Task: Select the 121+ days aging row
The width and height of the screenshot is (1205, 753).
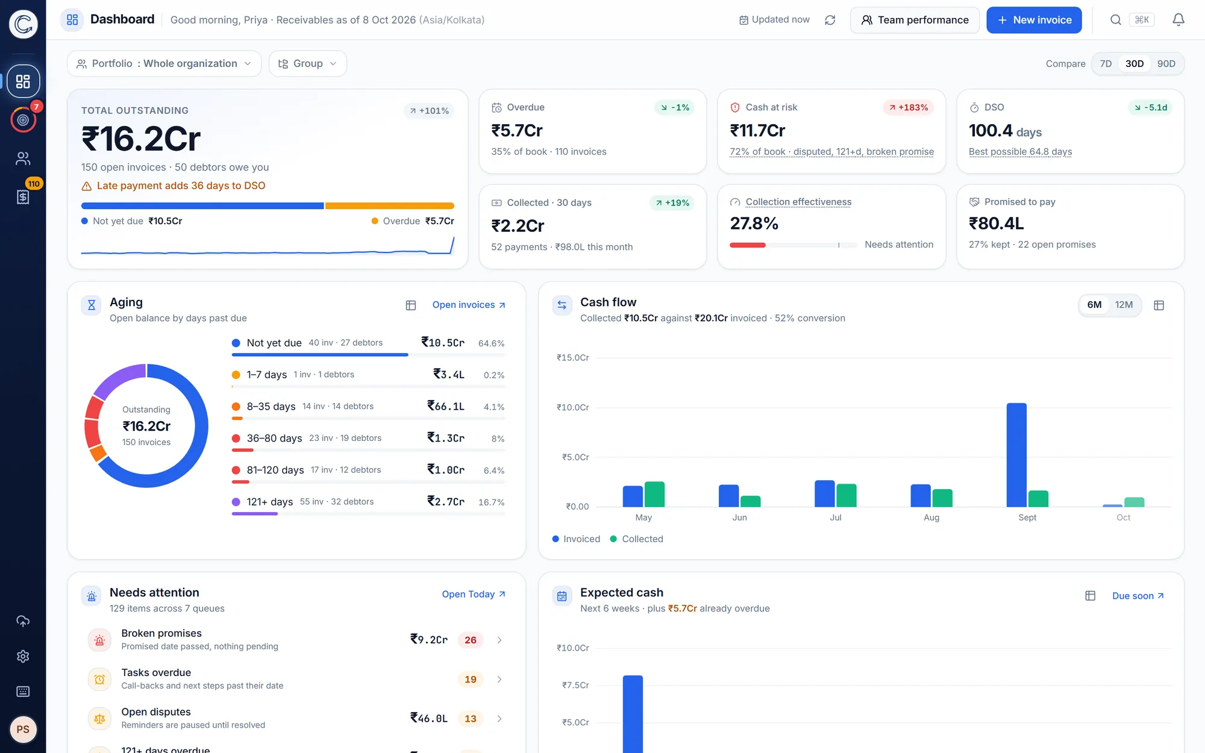Action: click(368, 504)
